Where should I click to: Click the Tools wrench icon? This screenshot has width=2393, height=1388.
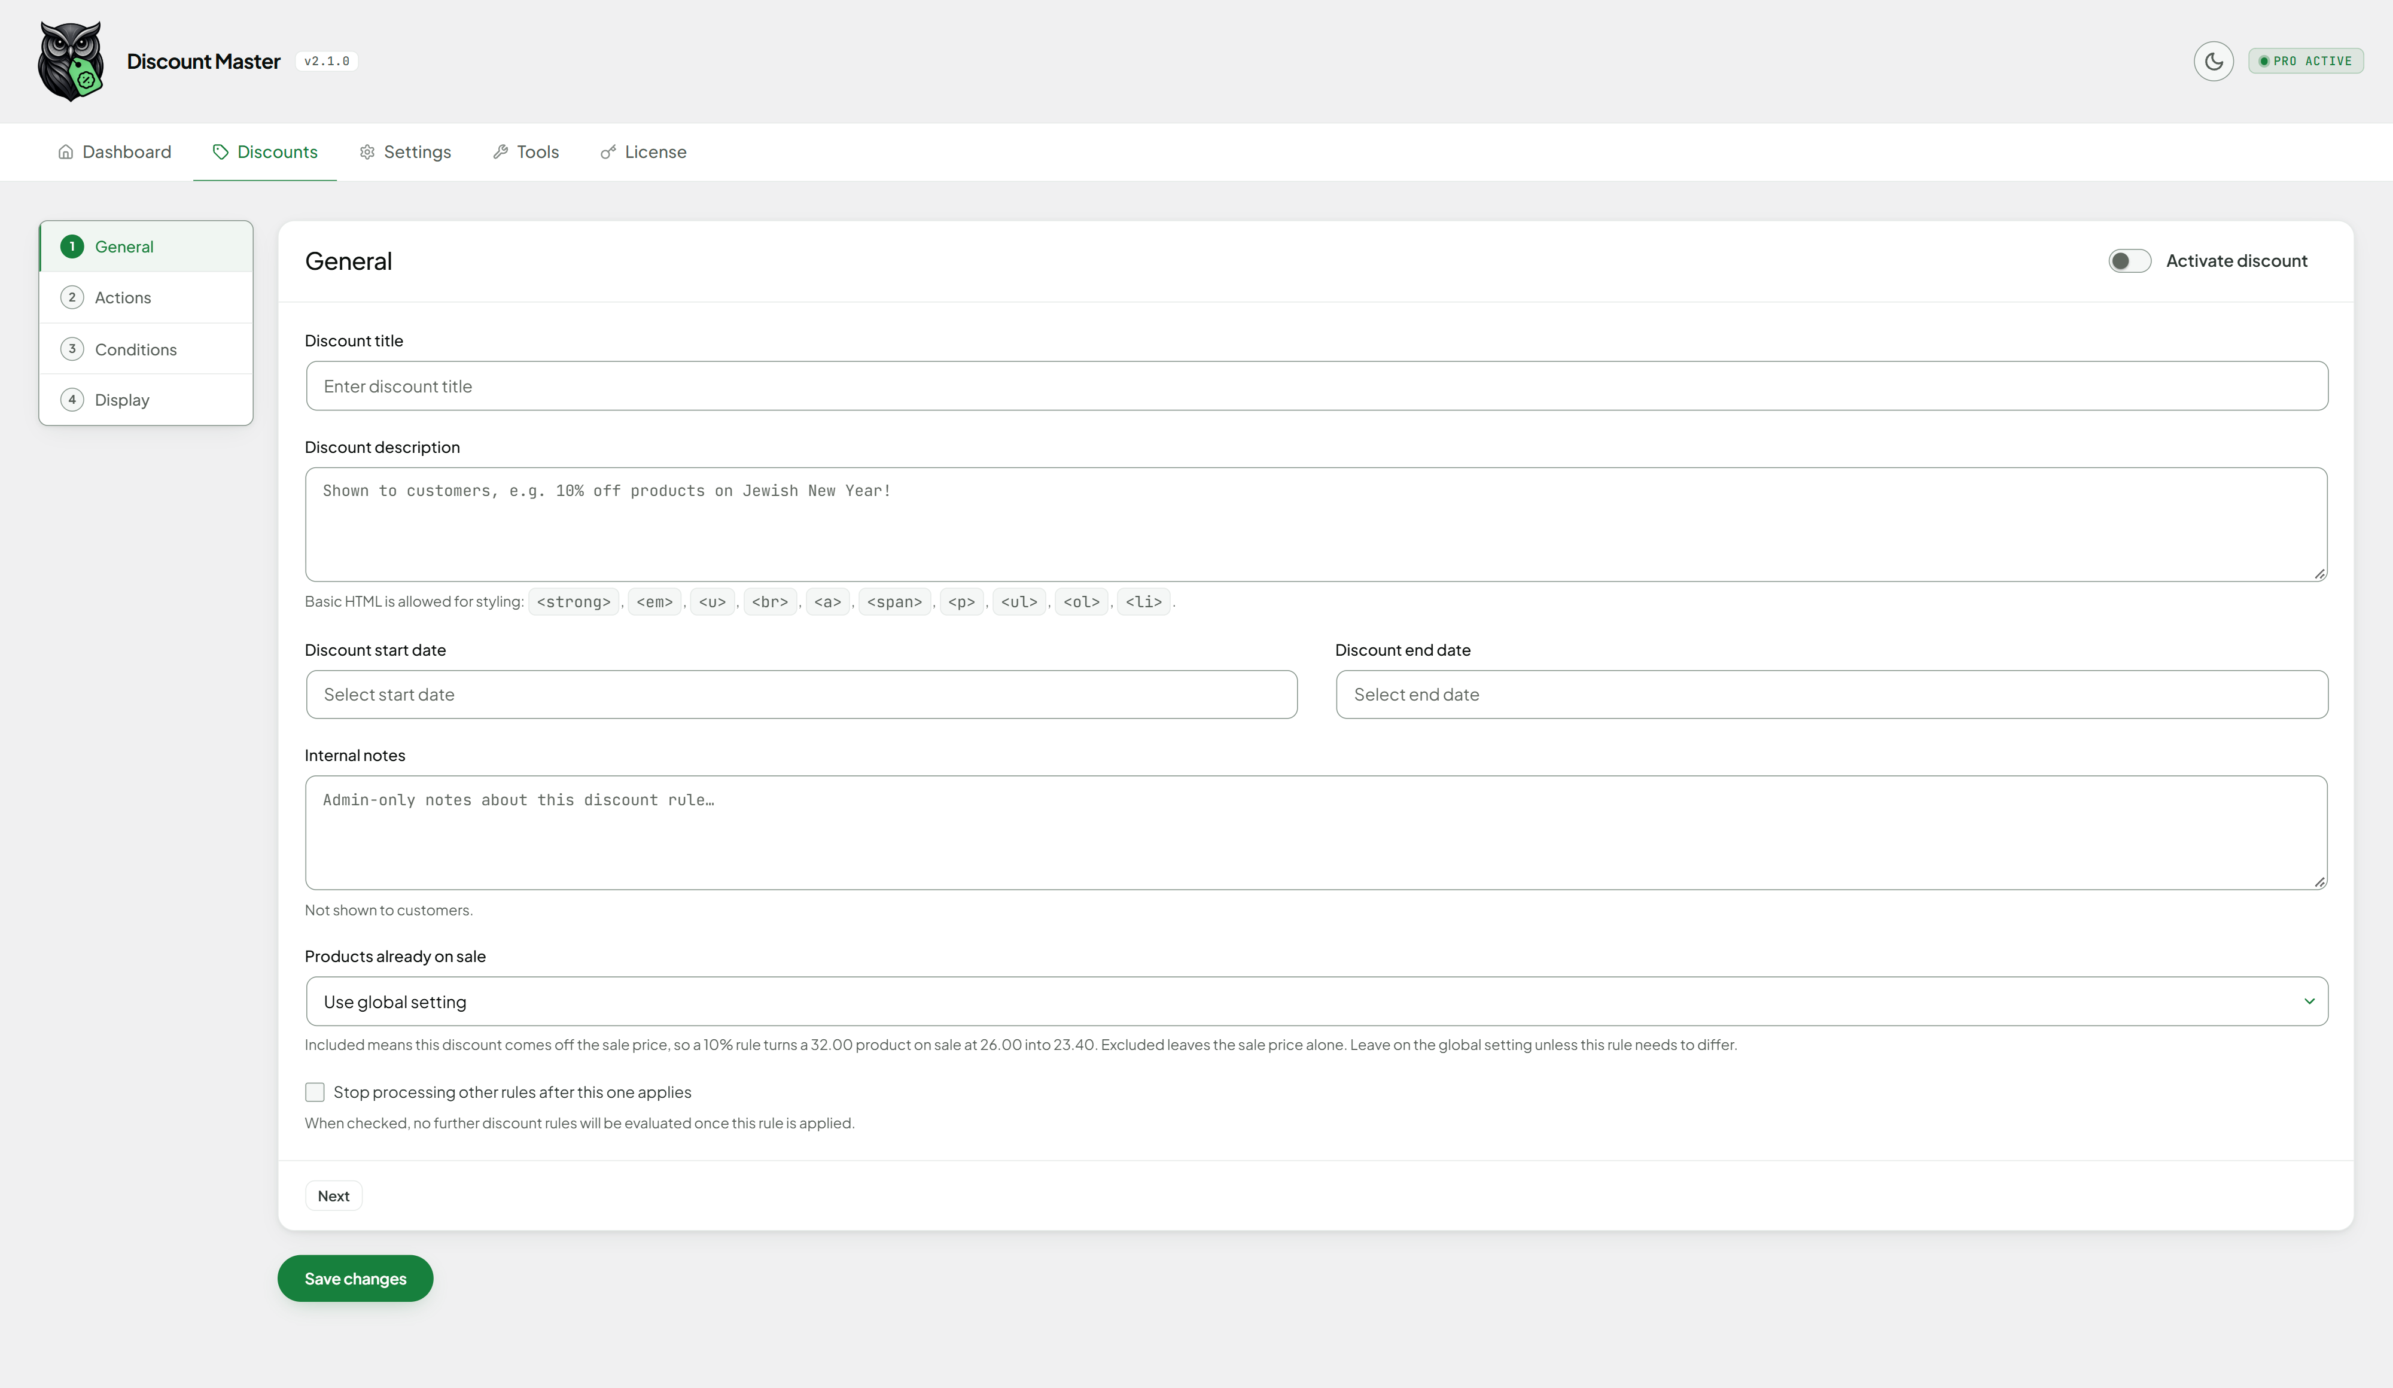(501, 152)
